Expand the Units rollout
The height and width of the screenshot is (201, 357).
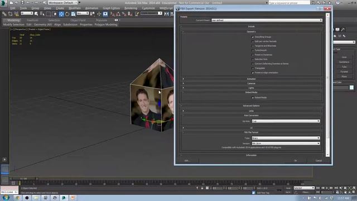pyautogui.click(x=252, y=111)
